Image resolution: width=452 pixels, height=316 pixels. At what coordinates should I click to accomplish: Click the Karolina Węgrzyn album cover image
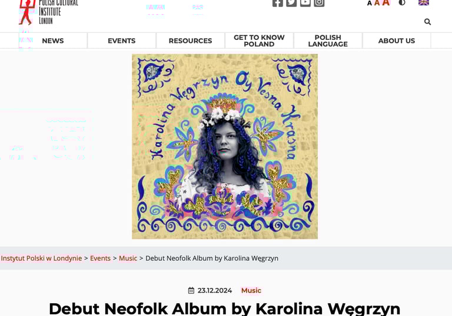[225, 146]
